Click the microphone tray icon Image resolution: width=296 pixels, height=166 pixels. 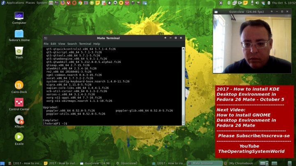coord(252,2)
